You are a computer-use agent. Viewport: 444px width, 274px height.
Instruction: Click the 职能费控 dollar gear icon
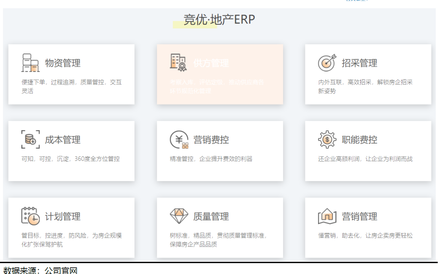click(327, 139)
